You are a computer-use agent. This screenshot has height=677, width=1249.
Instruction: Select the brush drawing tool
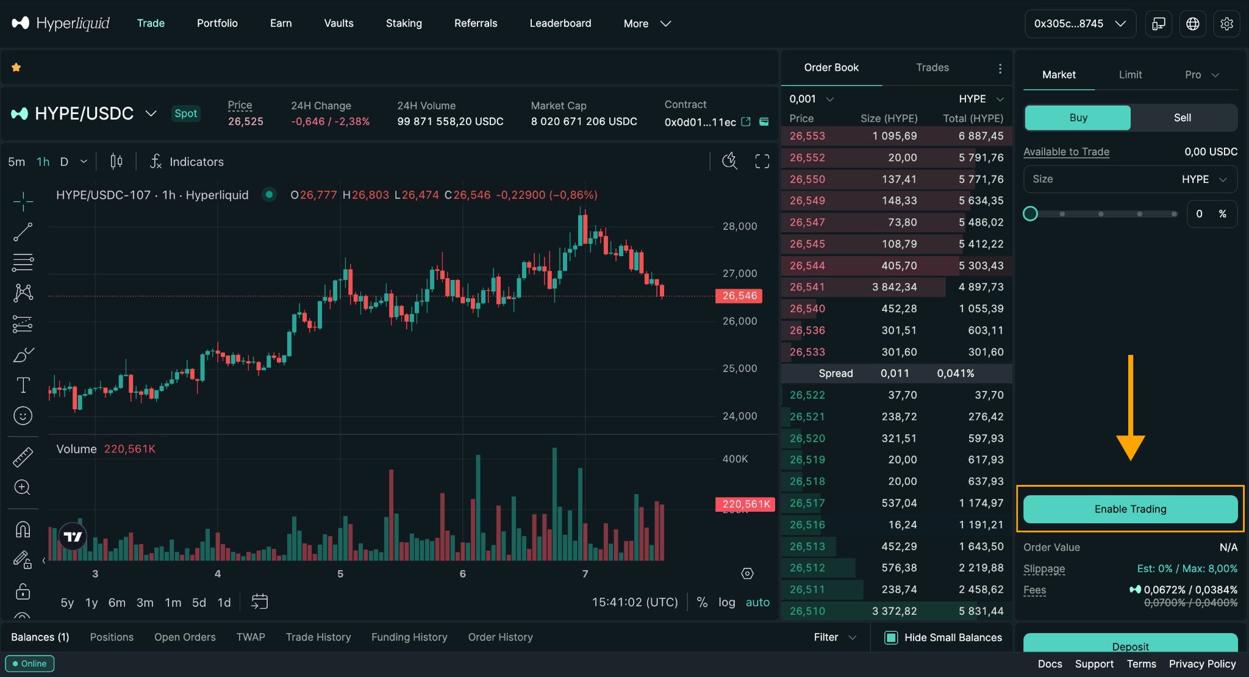point(23,354)
